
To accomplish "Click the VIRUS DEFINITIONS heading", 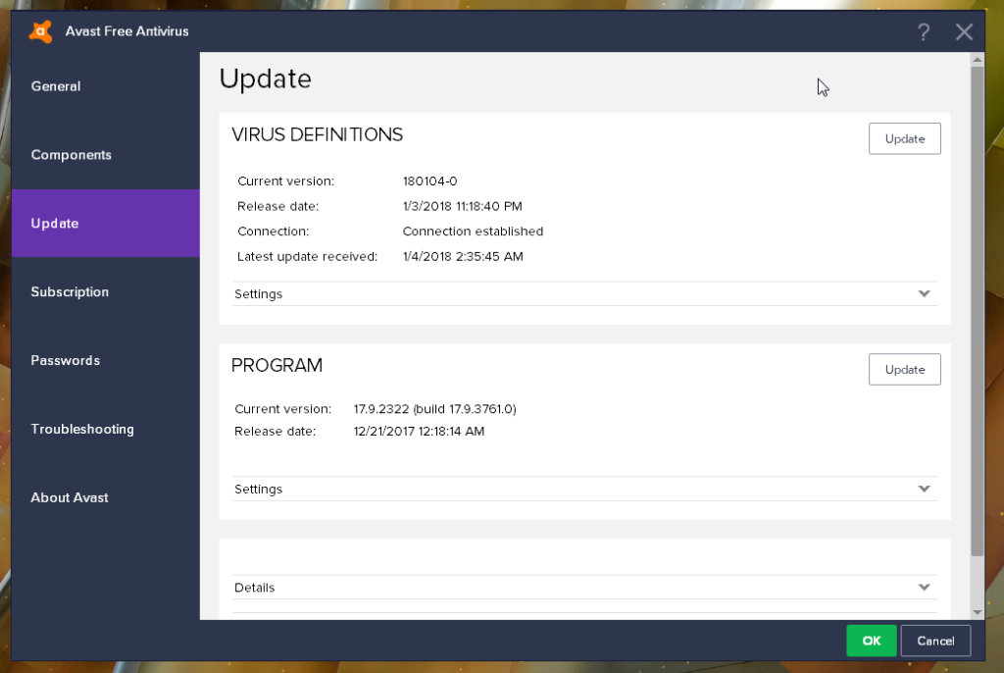I will click(317, 134).
